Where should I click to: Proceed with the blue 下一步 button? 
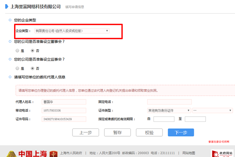(x=181, y=132)
